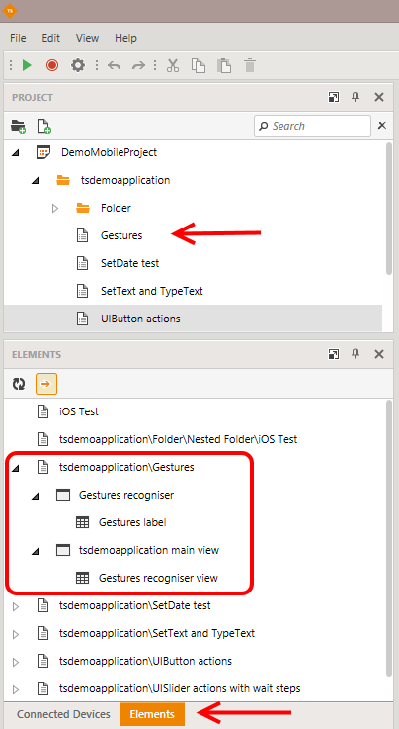Start recording with the red record icon
The width and height of the screenshot is (399, 729).
[x=52, y=65]
